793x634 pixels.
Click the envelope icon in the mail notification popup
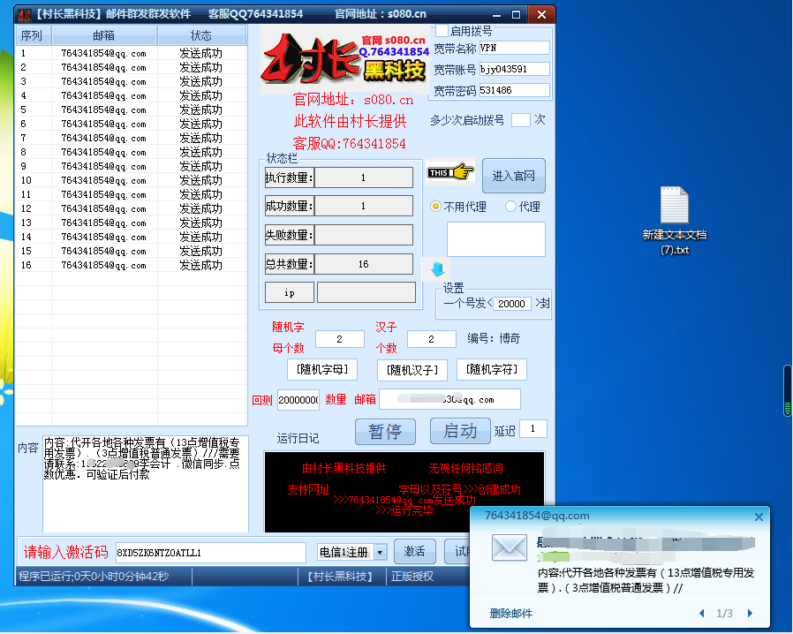[509, 547]
